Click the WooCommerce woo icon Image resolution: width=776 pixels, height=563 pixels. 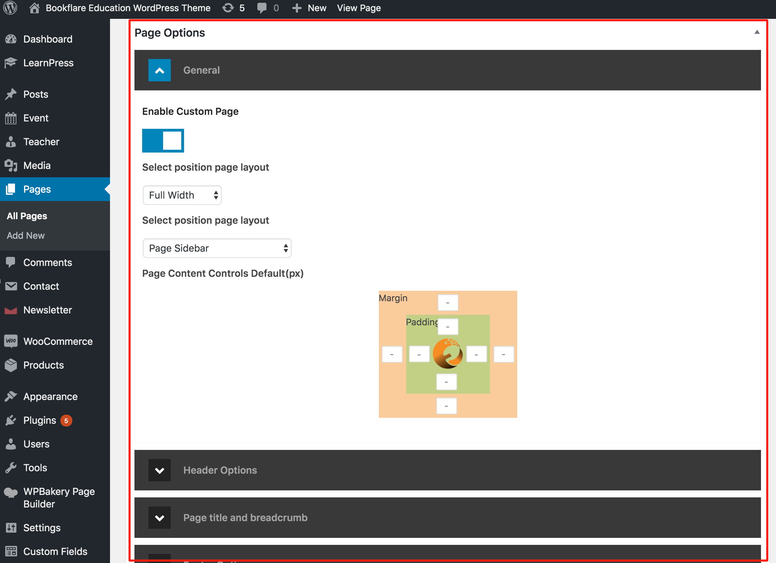click(x=11, y=341)
